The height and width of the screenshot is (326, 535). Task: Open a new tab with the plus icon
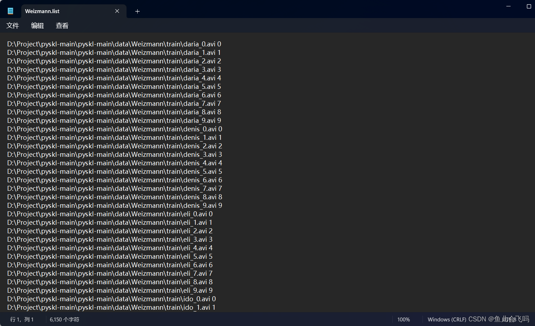pos(137,11)
